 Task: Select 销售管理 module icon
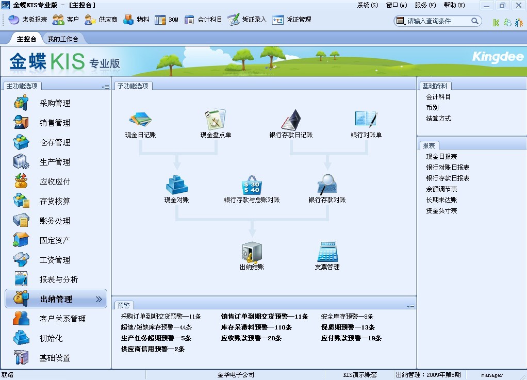21,122
